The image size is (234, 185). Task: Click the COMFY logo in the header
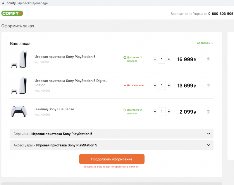click(12, 13)
